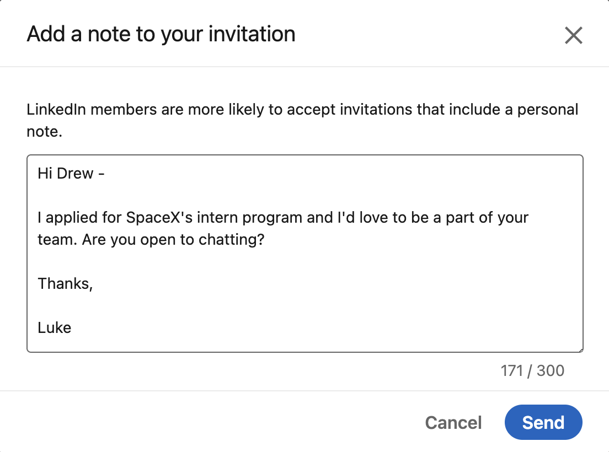This screenshot has height=452, width=609.
Task: Click the LinkedIn members personal note hint text
Action: click(302, 120)
